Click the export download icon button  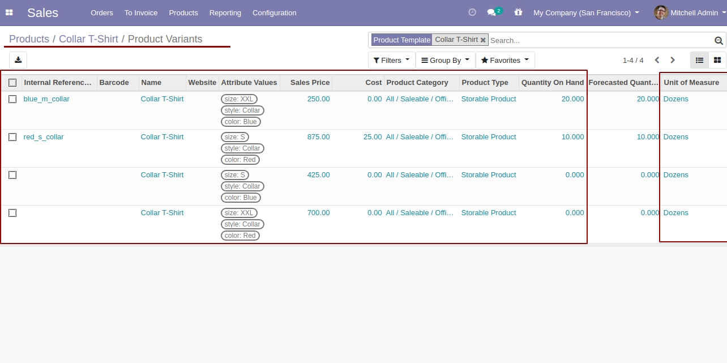click(18, 60)
